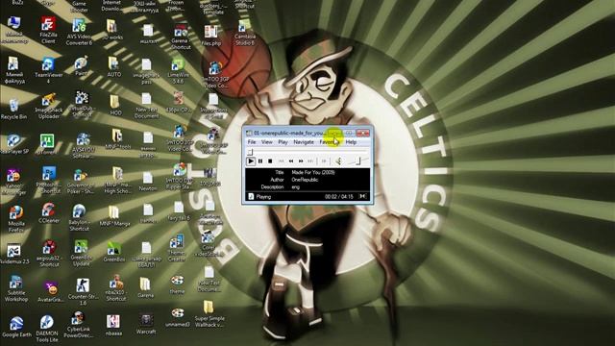Viewport: 615px width, 346px height.
Task: Click the OneRepublic author text
Action: point(305,180)
